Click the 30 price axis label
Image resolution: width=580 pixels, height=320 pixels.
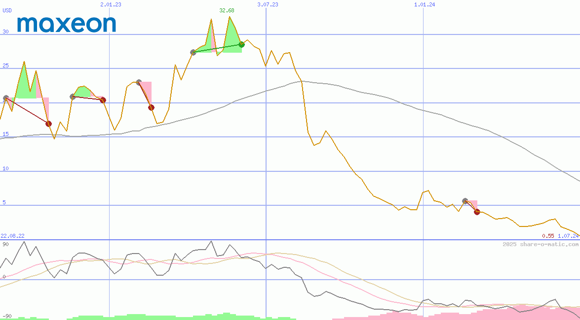point(5,32)
